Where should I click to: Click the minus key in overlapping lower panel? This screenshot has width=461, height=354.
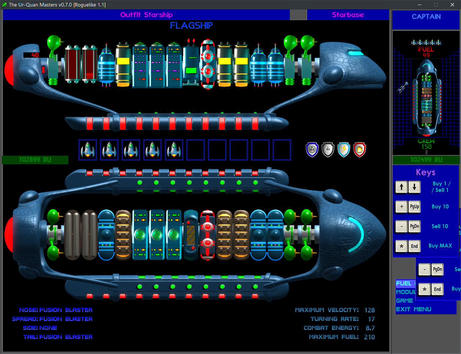pos(425,269)
